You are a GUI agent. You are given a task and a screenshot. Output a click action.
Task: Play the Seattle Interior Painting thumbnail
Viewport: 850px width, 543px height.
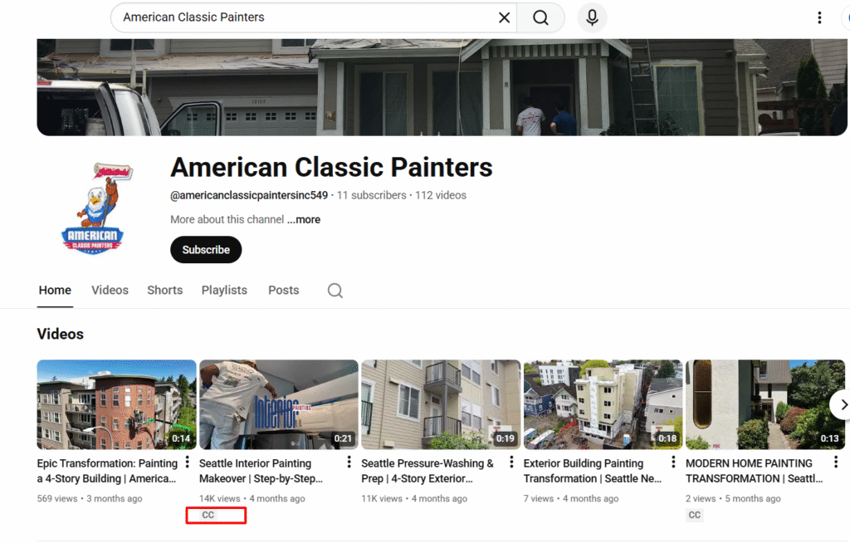pyautogui.click(x=279, y=404)
